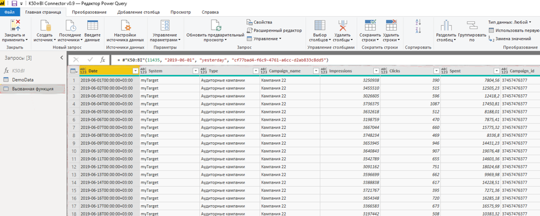Click Замена значений option
The width and height of the screenshot is (540, 216).
(509, 39)
